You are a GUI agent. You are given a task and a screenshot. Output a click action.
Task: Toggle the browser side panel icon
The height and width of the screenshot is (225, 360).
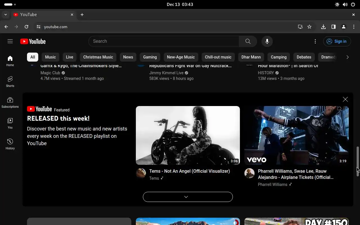334,27
